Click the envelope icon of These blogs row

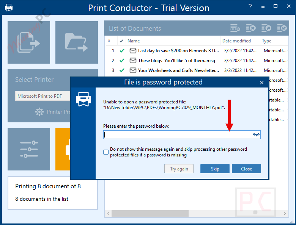(133, 61)
